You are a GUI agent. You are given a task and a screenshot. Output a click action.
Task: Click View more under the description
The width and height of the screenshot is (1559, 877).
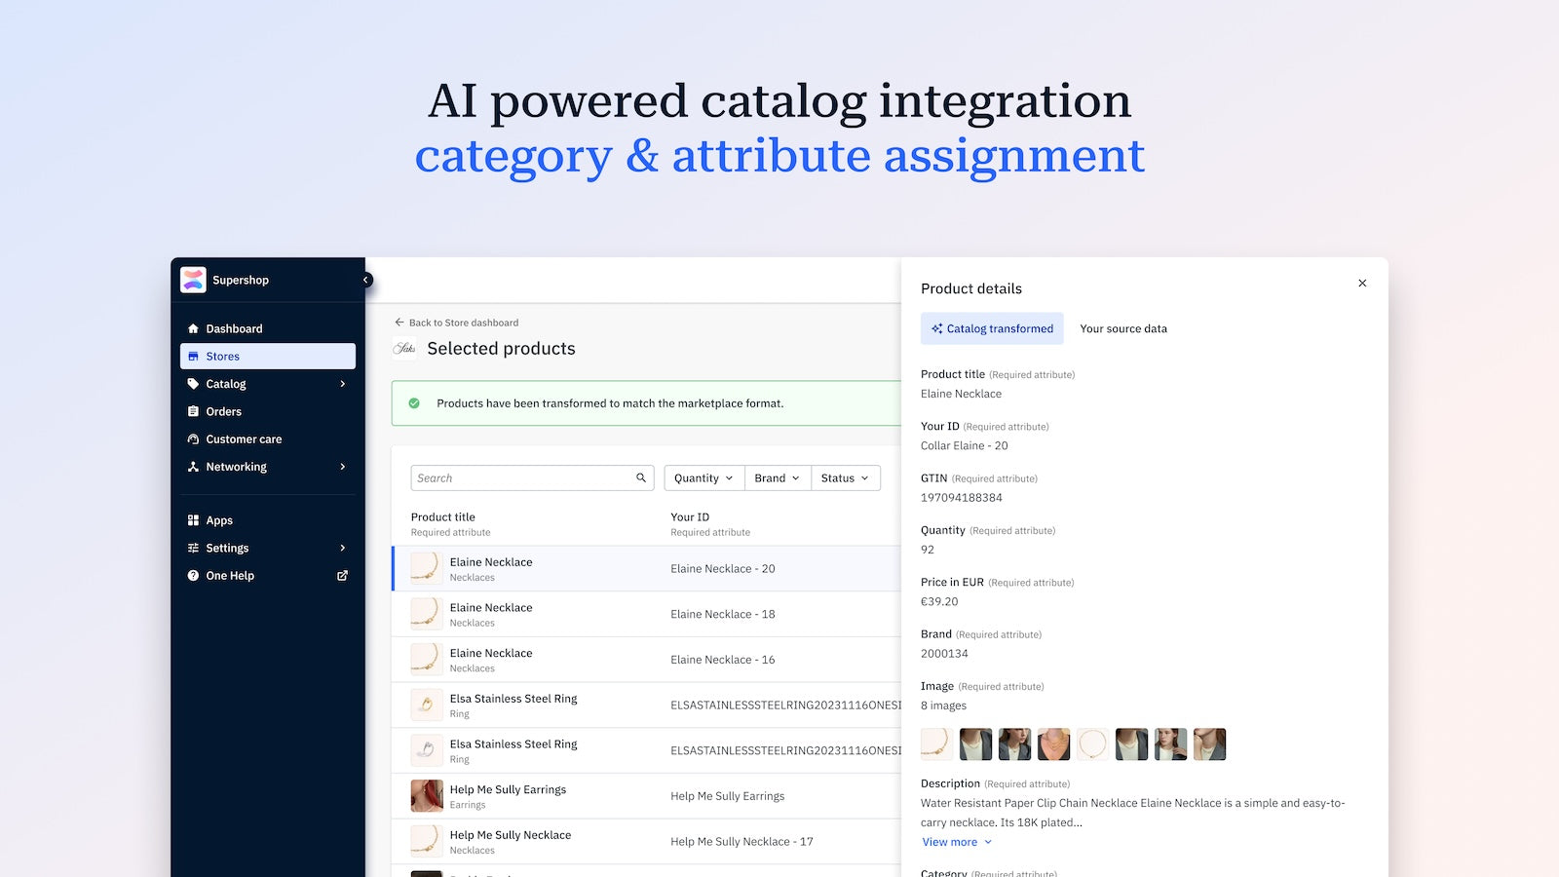click(950, 842)
